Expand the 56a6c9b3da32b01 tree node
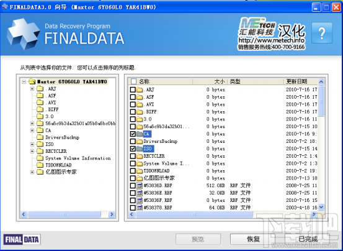This screenshot has height=251, width=343. point(32,124)
